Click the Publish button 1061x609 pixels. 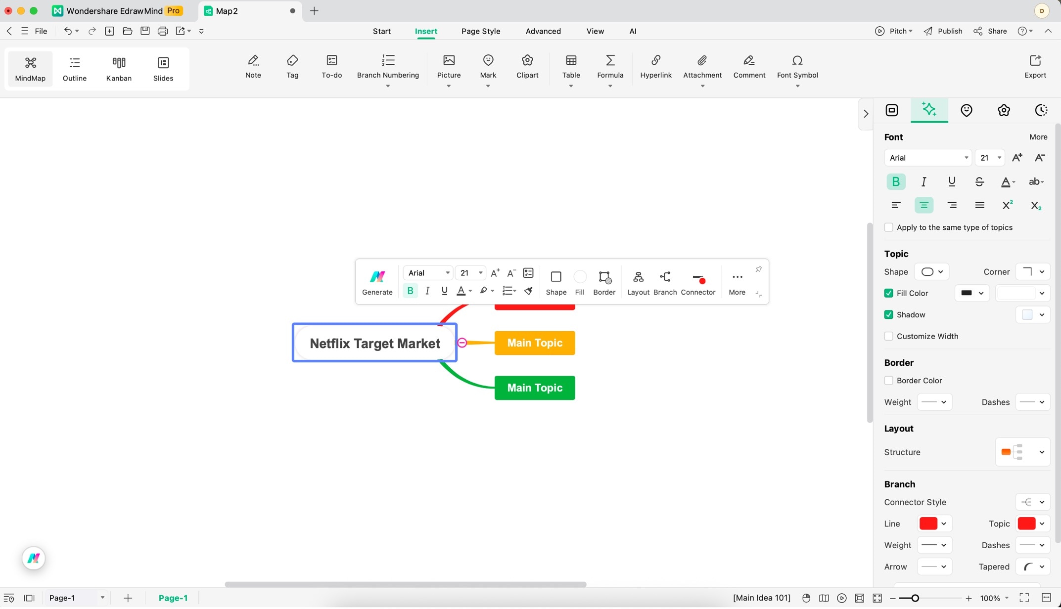pos(943,31)
